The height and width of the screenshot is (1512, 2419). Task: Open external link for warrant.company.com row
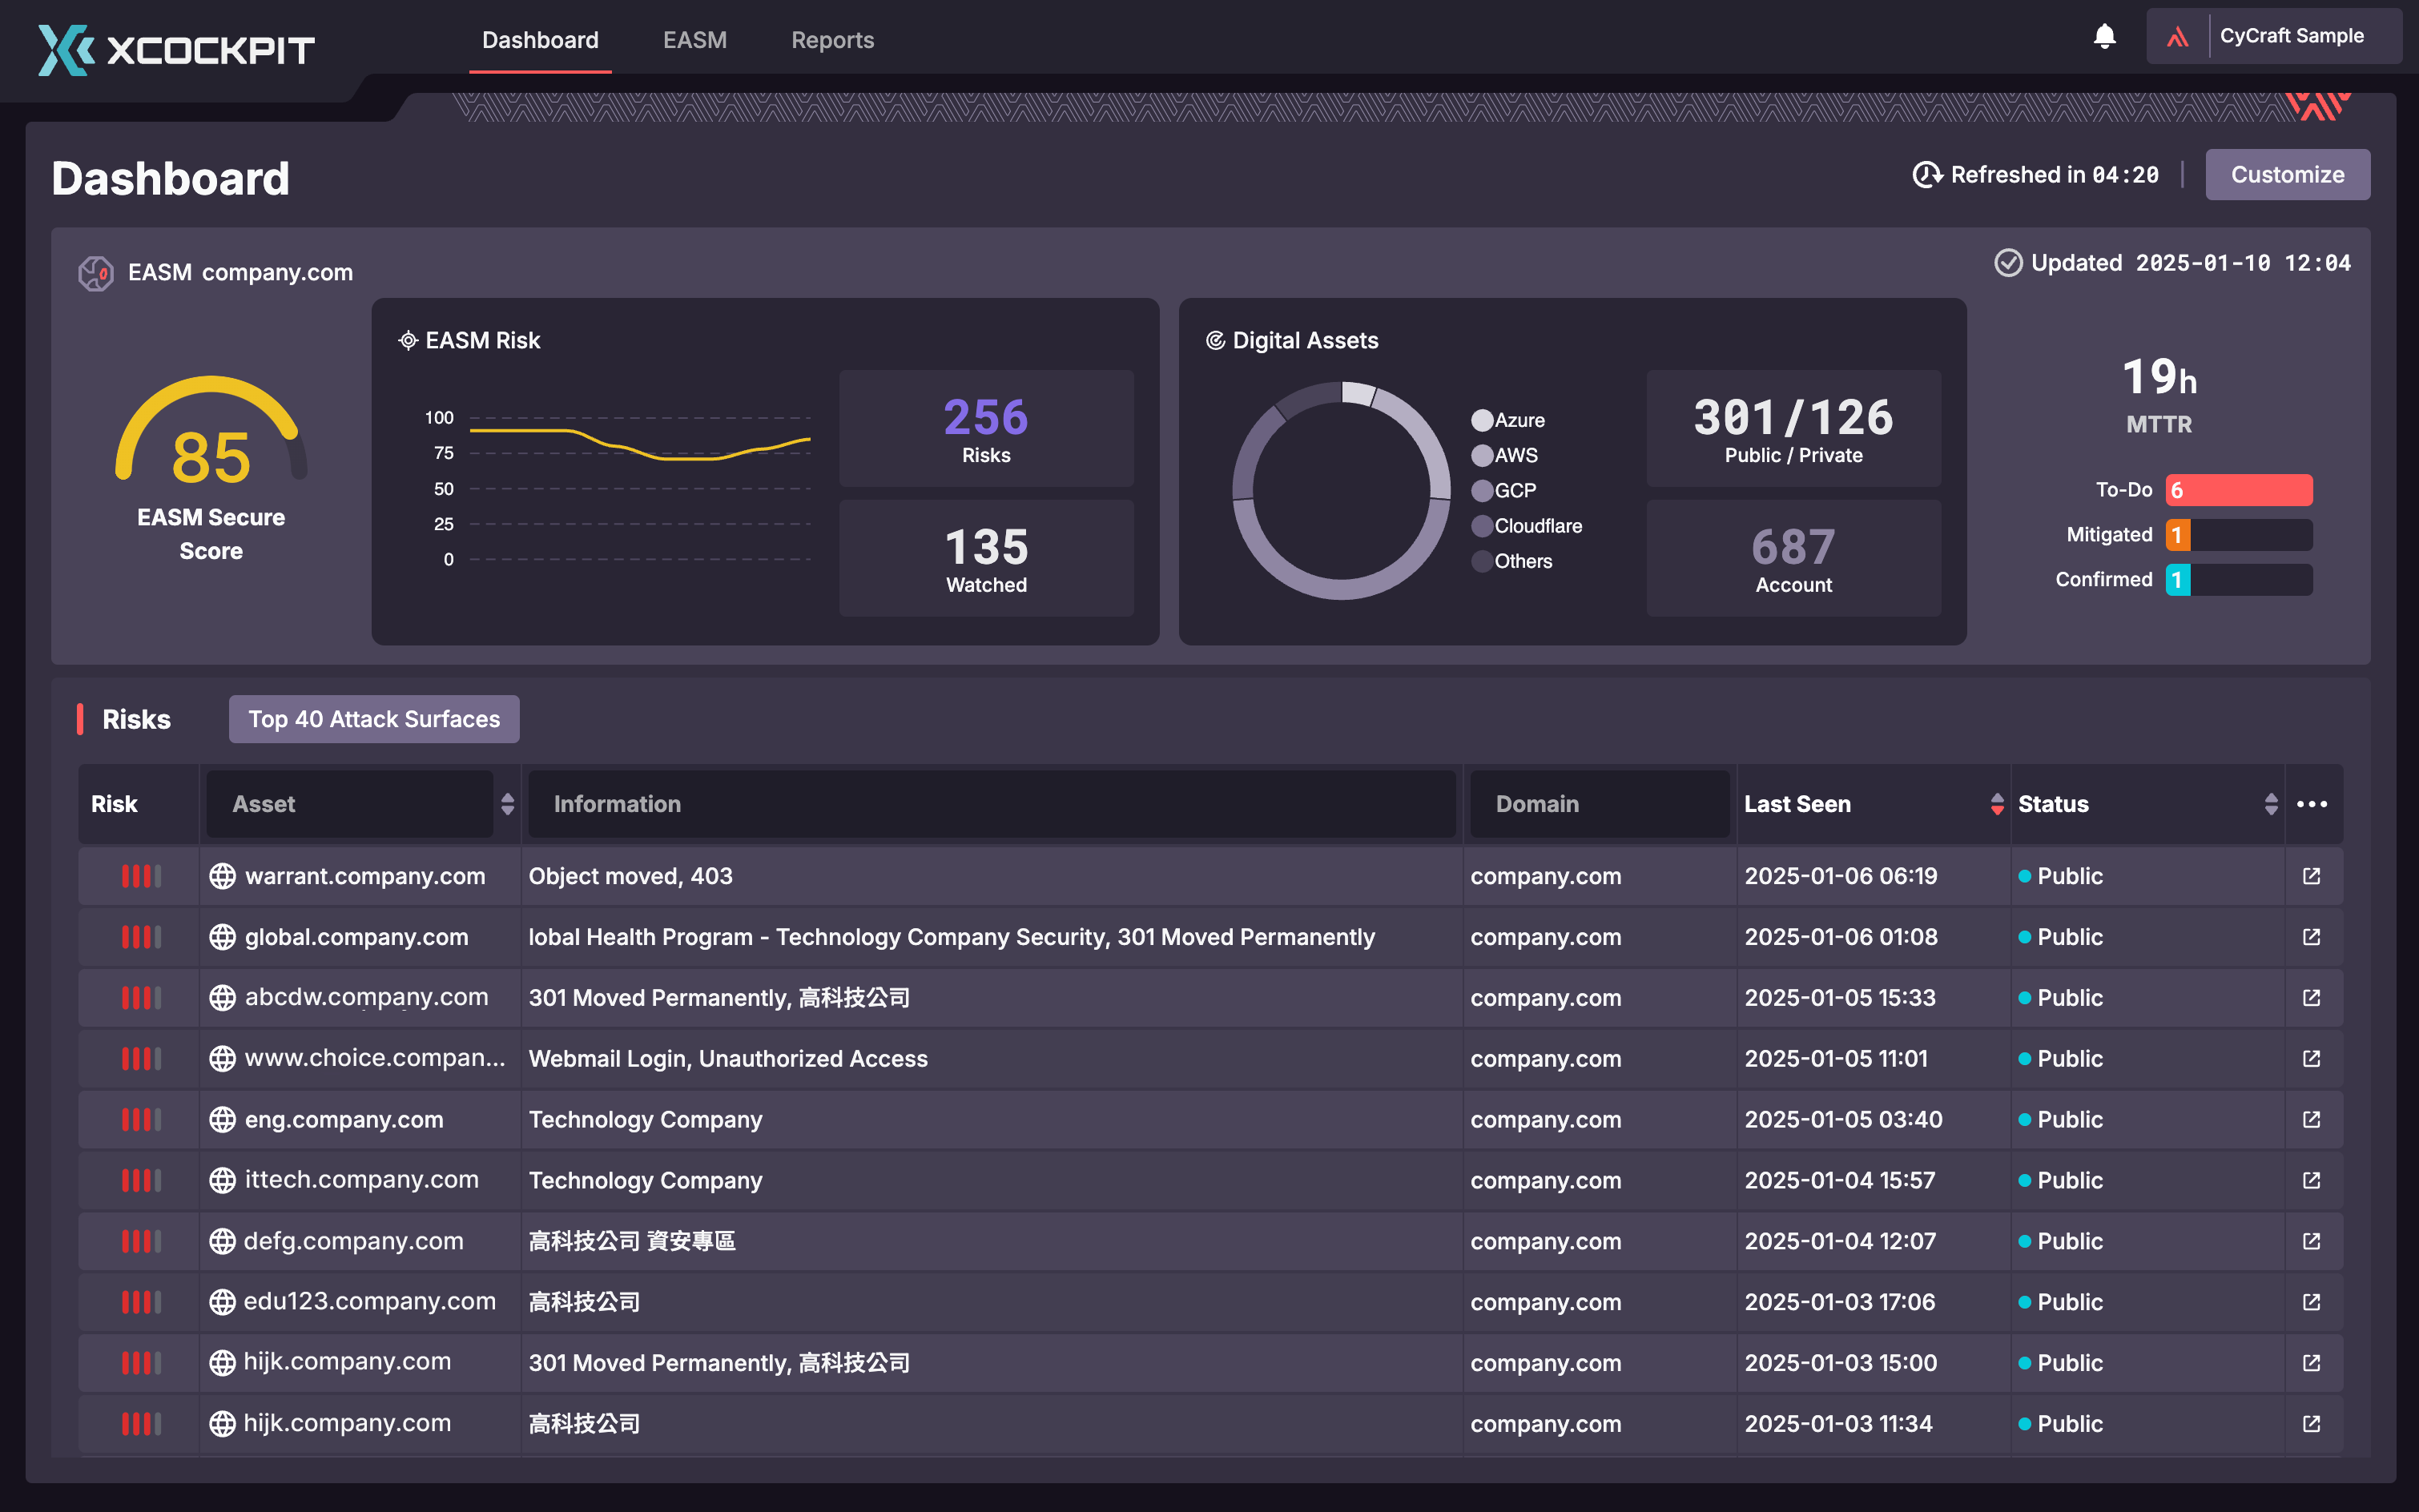coord(2311,876)
